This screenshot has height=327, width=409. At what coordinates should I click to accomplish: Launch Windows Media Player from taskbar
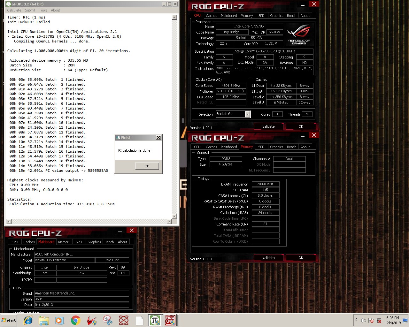click(59, 320)
